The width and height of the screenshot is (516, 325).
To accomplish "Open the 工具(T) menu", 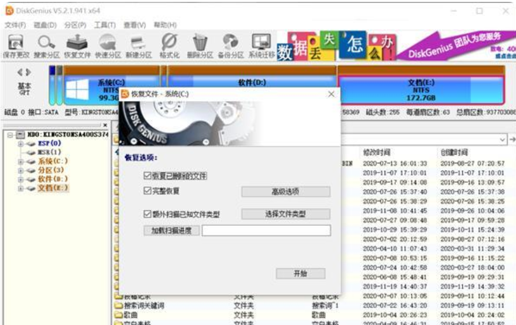I will coord(104,25).
